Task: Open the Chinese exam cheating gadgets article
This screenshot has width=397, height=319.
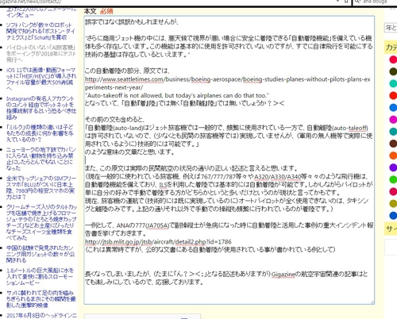Action: pos(40,254)
